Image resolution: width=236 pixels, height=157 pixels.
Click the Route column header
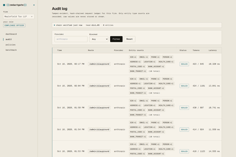91,50
